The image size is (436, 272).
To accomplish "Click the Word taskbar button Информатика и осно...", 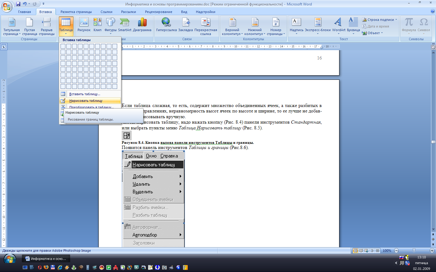I will 46,259.
